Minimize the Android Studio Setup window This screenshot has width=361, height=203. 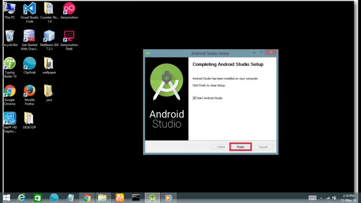(254, 53)
